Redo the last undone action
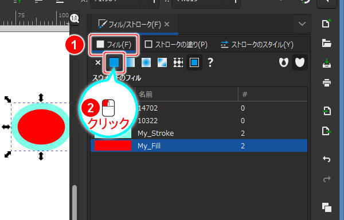This screenshot has width=344, height=220. click(326, 179)
